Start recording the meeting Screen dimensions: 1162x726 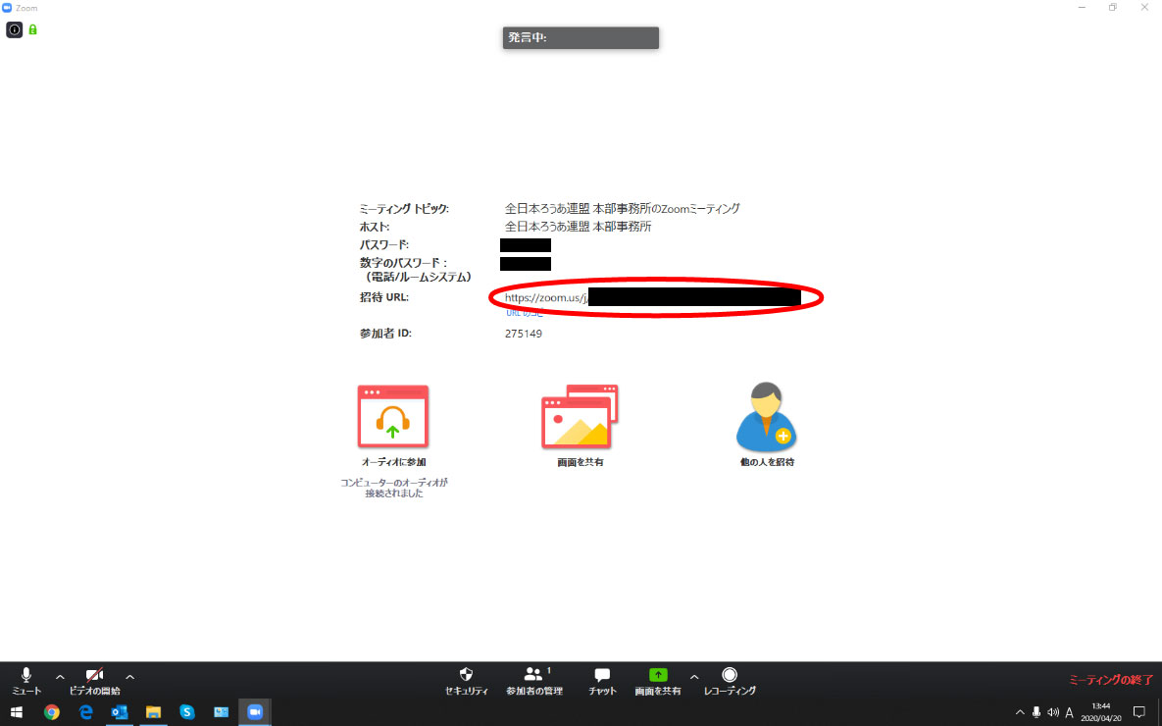(x=730, y=681)
